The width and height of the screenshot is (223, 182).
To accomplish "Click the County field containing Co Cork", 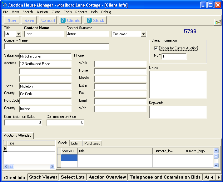I will click(45, 94).
